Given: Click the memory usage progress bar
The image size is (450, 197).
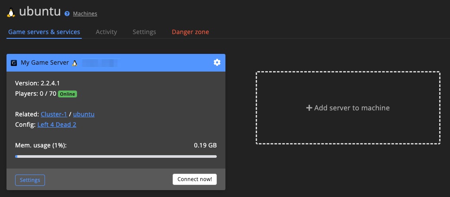Looking at the screenshot, I should coord(116,156).
